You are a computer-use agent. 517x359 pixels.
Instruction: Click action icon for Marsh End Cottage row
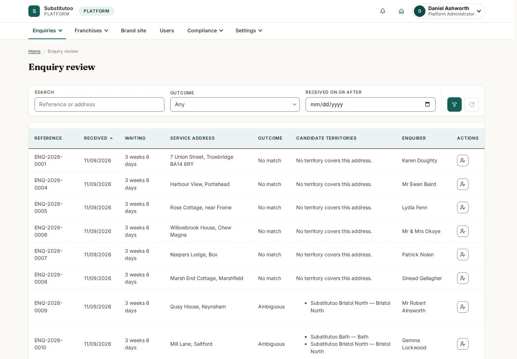tap(463, 278)
